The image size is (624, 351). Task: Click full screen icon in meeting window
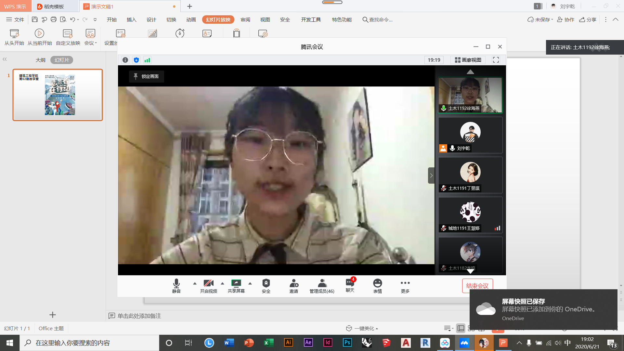pyautogui.click(x=496, y=60)
